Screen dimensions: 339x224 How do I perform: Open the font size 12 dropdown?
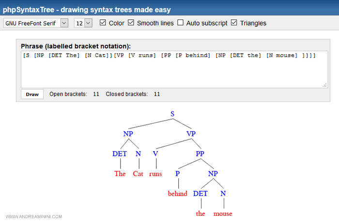[82, 23]
